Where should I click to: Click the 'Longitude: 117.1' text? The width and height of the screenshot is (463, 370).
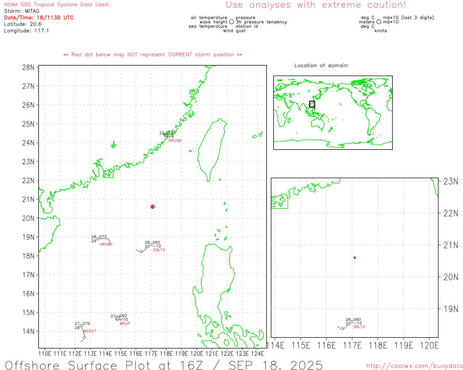[26, 30]
